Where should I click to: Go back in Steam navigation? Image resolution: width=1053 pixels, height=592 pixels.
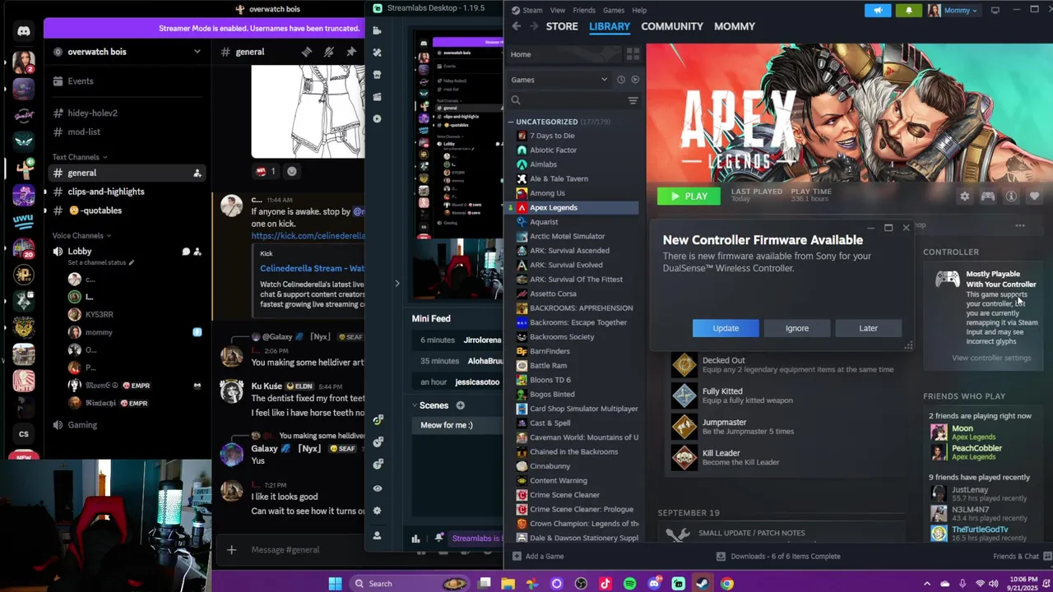516,26
